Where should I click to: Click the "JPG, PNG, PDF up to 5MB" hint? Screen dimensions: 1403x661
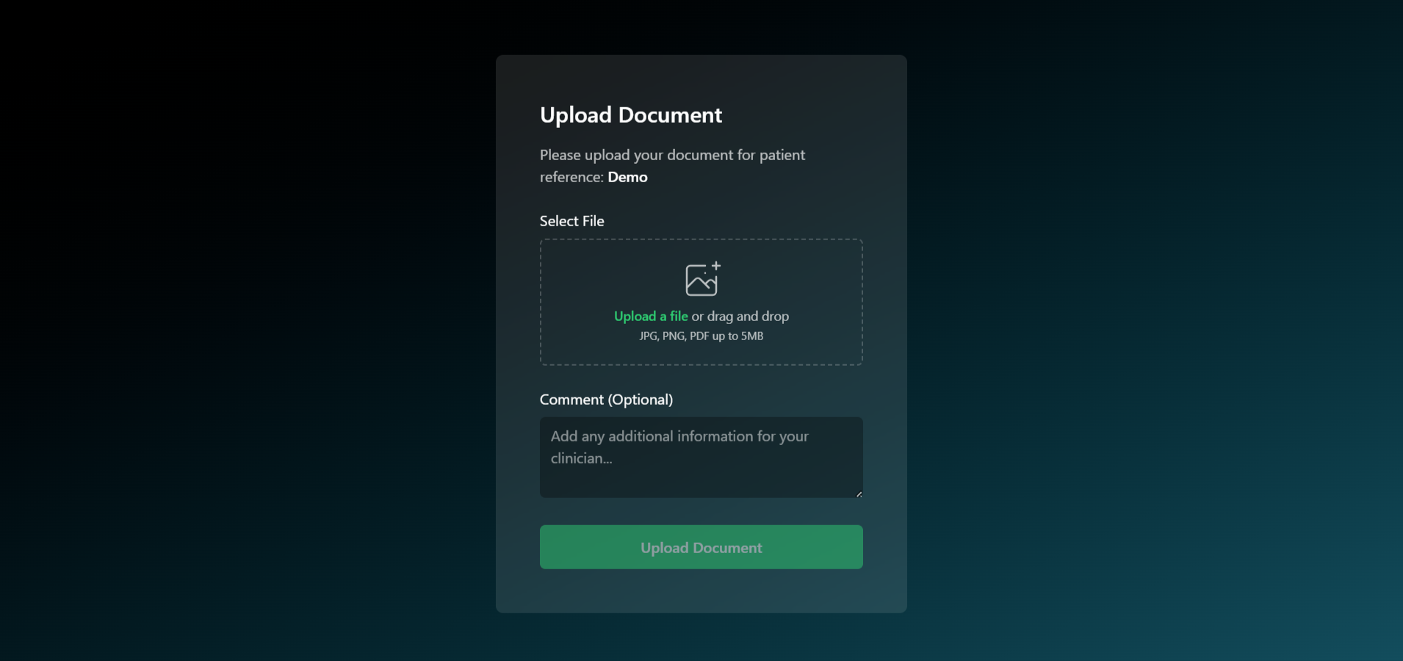point(701,336)
